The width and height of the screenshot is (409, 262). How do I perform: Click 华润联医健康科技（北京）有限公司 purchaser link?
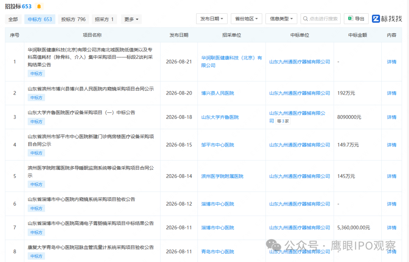(231, 61)
